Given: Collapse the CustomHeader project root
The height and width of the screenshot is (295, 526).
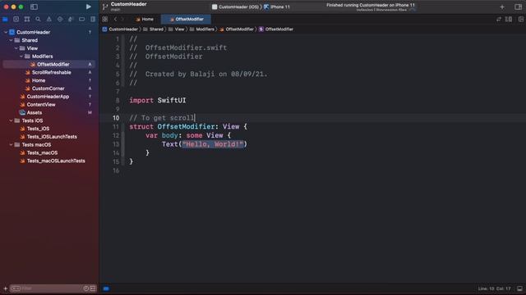Looking at the screenshot, I should tap(6, 32).
